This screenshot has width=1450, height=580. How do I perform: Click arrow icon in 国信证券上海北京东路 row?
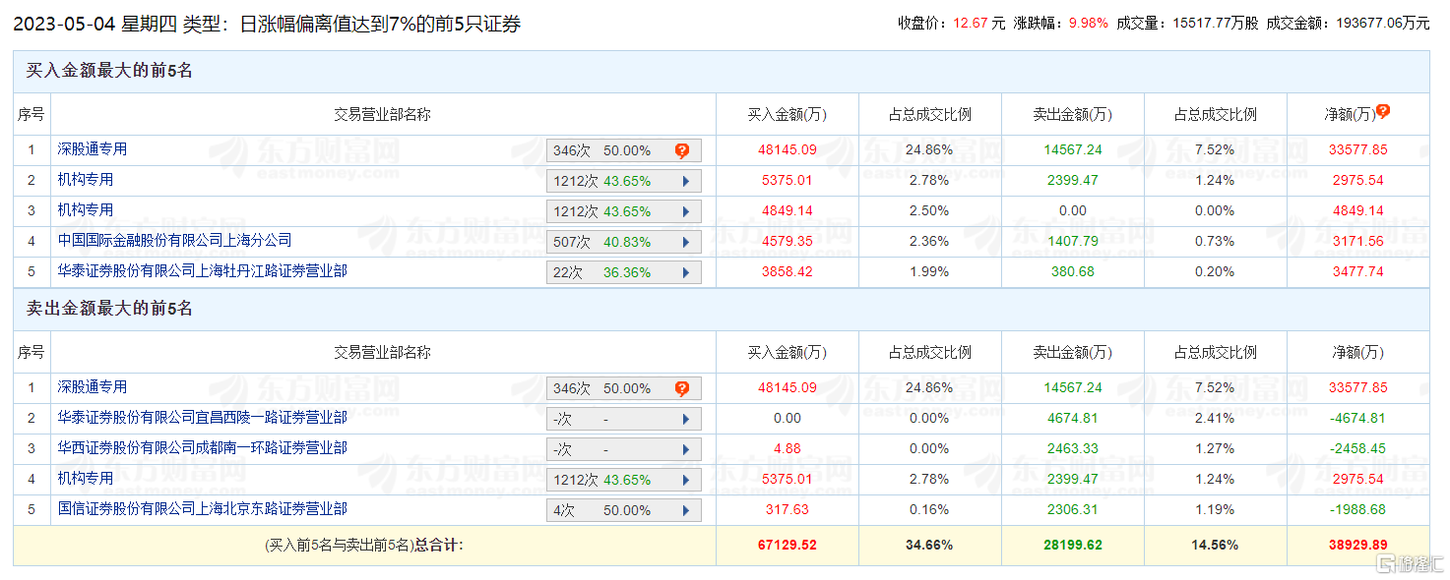point(686,510)
